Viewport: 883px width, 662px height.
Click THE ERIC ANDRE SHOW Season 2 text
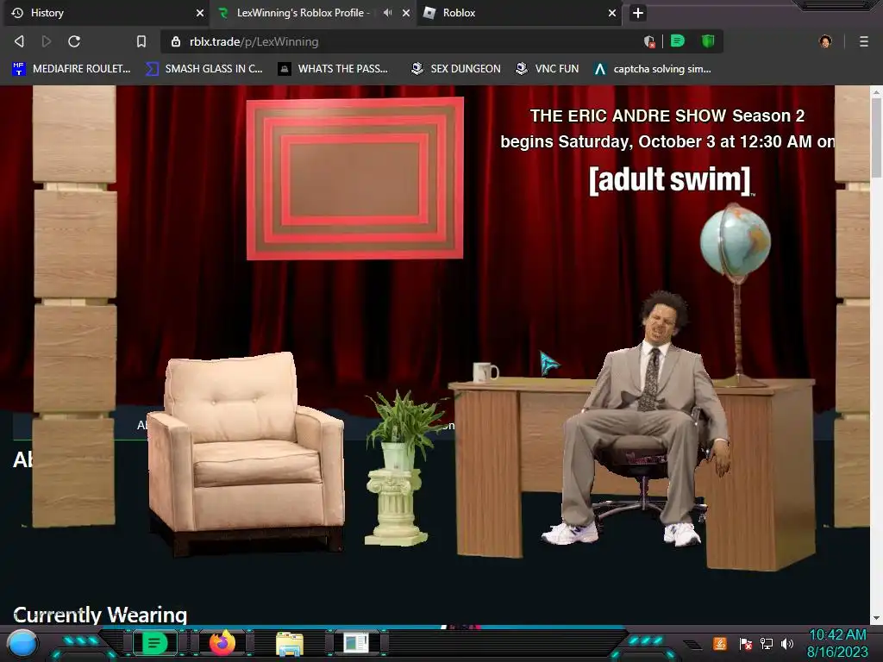pyautogui.click(x=667, y=116)
